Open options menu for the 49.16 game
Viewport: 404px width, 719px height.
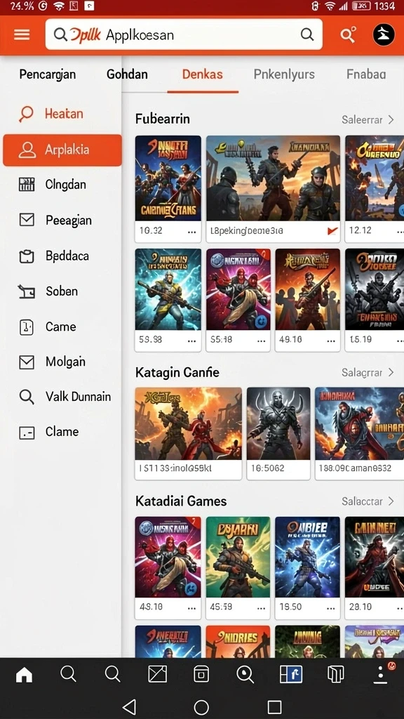[331, 342]
